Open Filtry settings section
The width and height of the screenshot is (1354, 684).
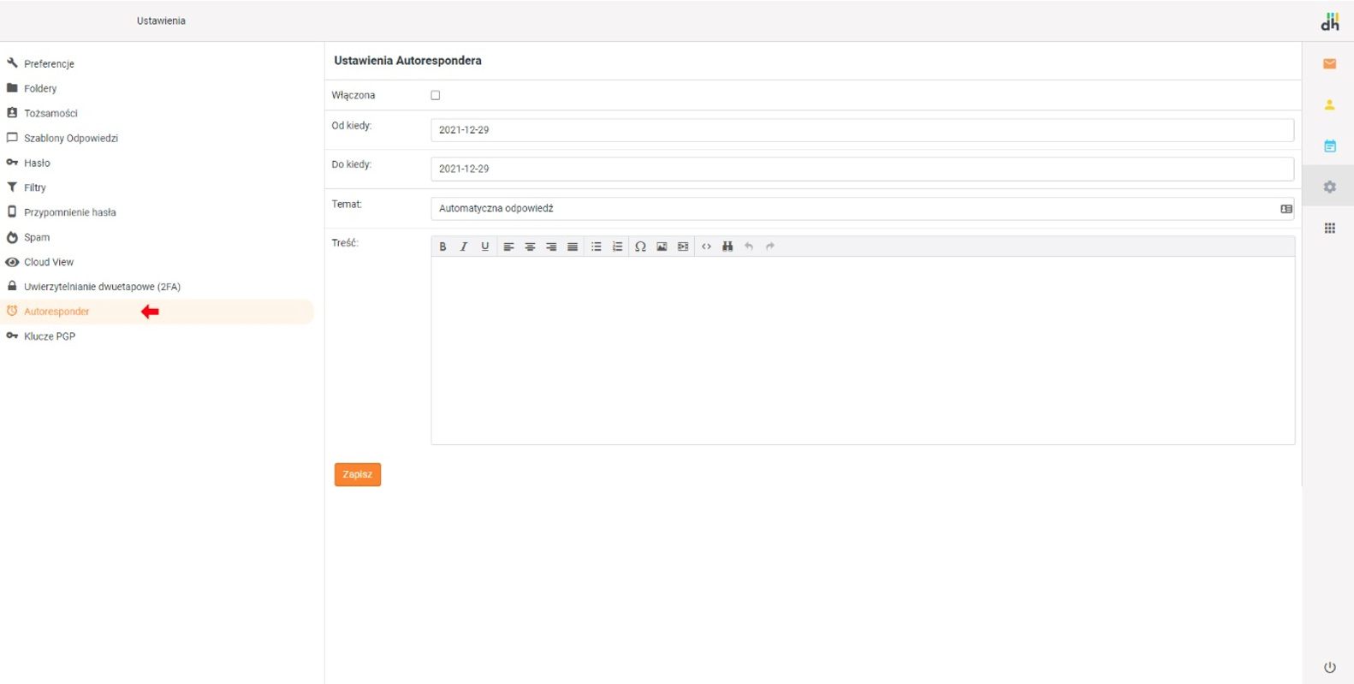pyautogui.click(x=35, y=187)
